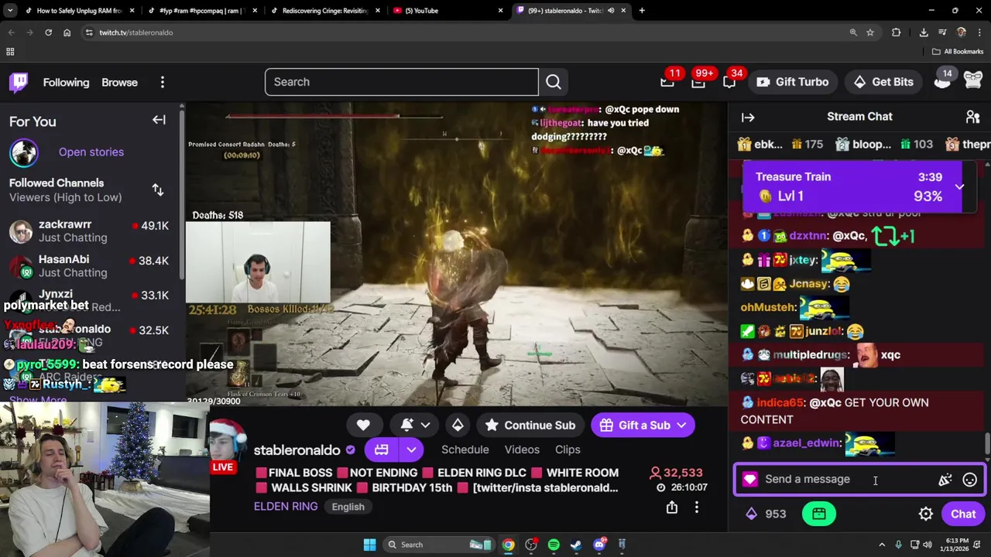The height and width of the screenshot is (557, 991).
Task: Click the Continue Sub button
Action: click(530, 425)
